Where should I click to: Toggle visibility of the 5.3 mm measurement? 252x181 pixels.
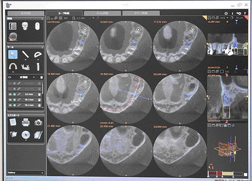tap(10, 94)
